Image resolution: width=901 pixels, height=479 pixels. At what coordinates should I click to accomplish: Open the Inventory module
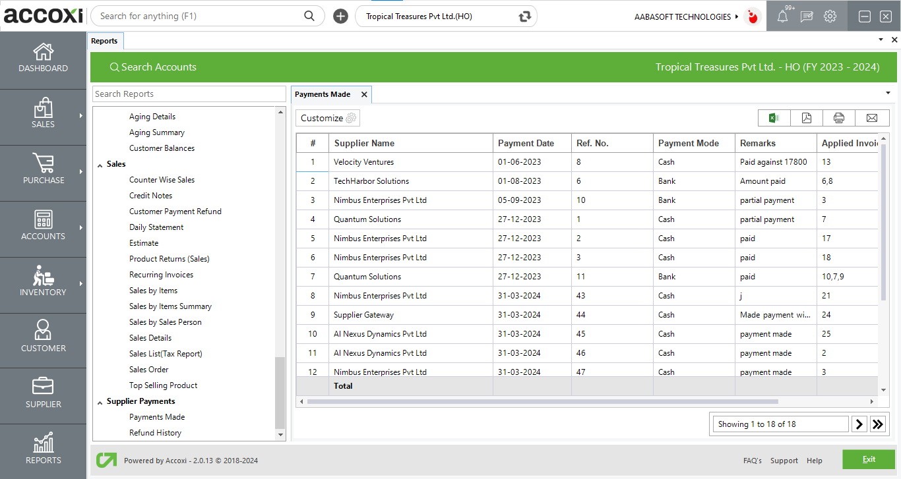click(x=43, y=282)
